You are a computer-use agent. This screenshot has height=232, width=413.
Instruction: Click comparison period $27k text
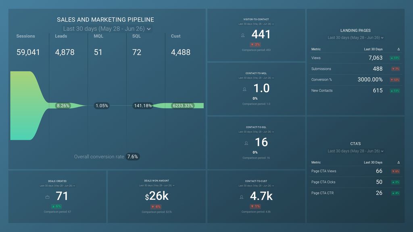pyautogui.click(x=157, y=212)
